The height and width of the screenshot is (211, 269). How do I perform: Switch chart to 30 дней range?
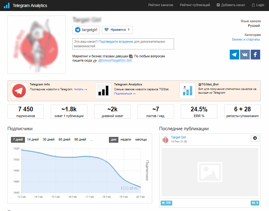(x=48, y=140)
